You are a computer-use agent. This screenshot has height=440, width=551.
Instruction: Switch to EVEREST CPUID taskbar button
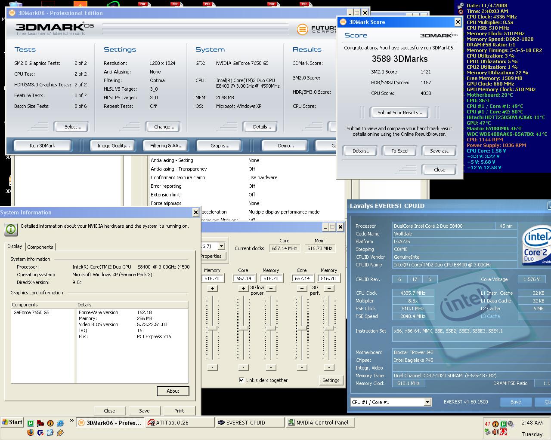tap(251, 423)
